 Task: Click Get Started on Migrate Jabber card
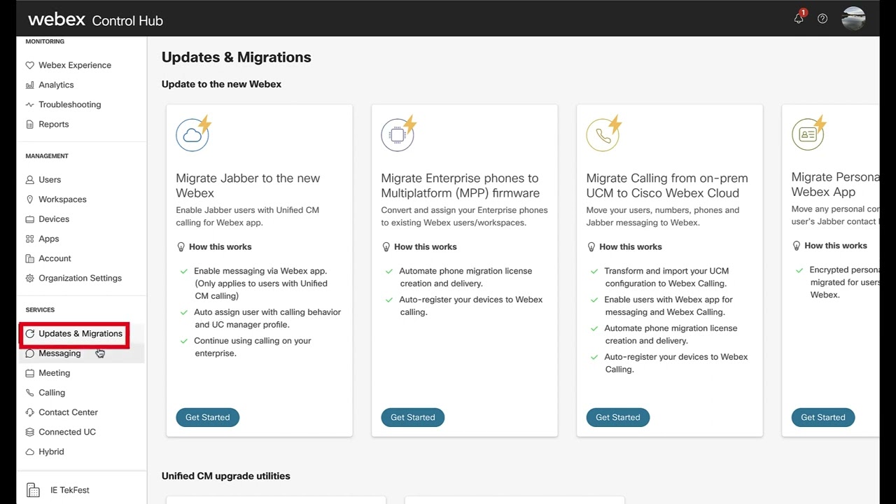pos(208,417)
